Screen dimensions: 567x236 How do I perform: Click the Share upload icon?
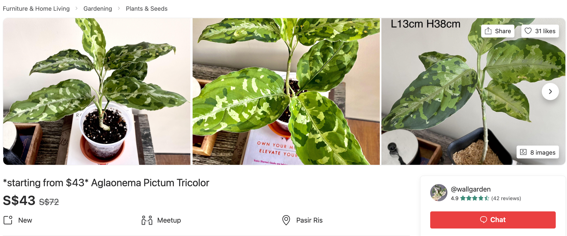pos(488,31)
